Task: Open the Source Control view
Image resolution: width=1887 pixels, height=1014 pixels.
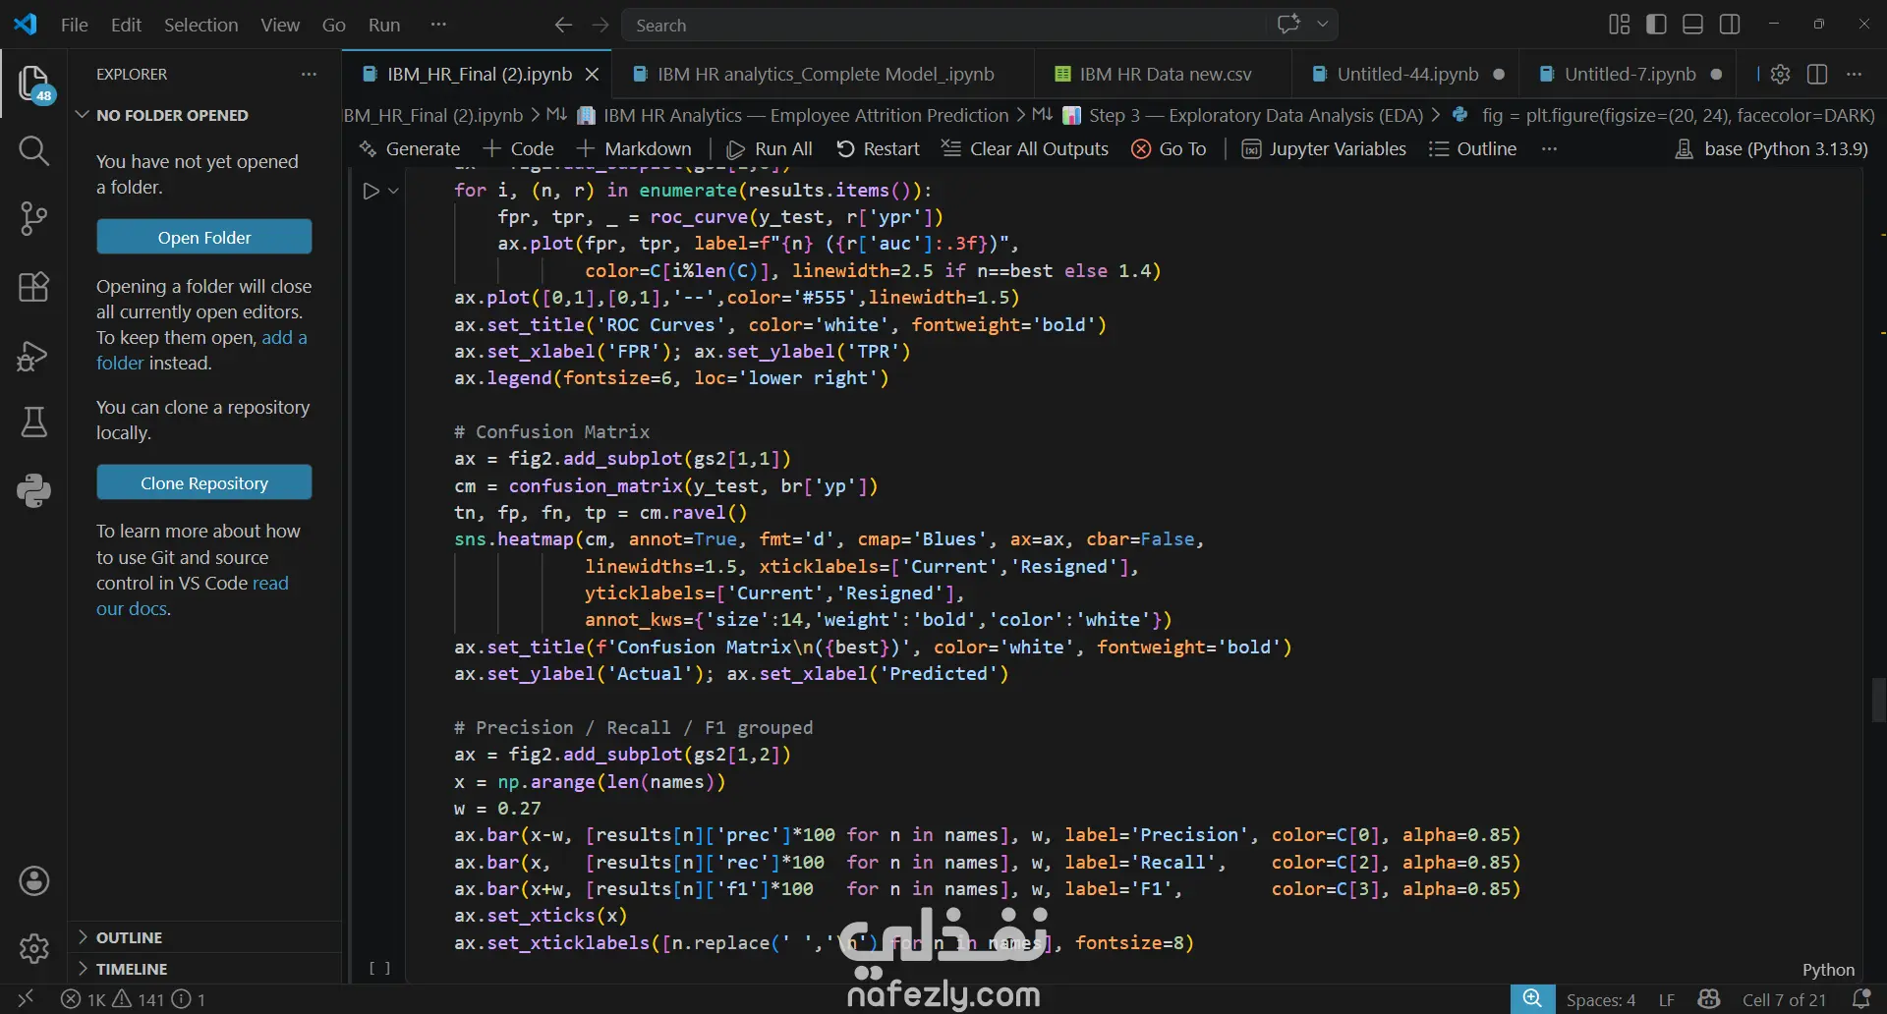Action: click(x=34, y=218)
